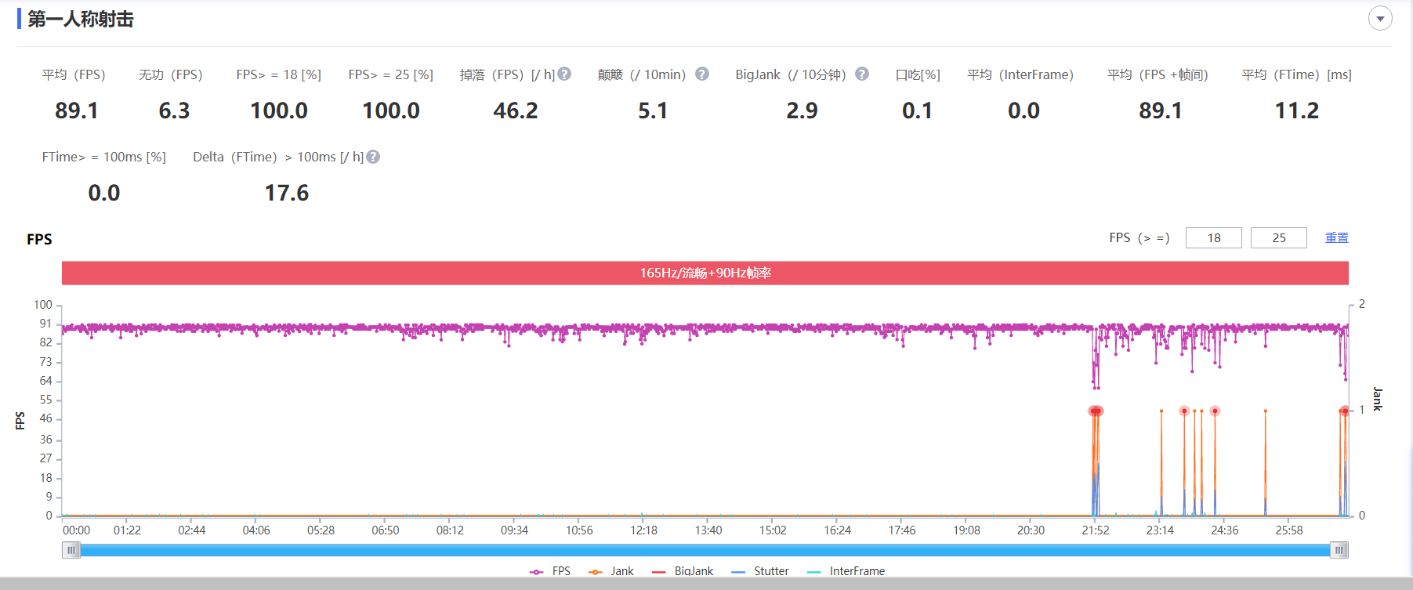Click the 重置 reset link
The image size is (1413, 590).
coord(1337,237)
